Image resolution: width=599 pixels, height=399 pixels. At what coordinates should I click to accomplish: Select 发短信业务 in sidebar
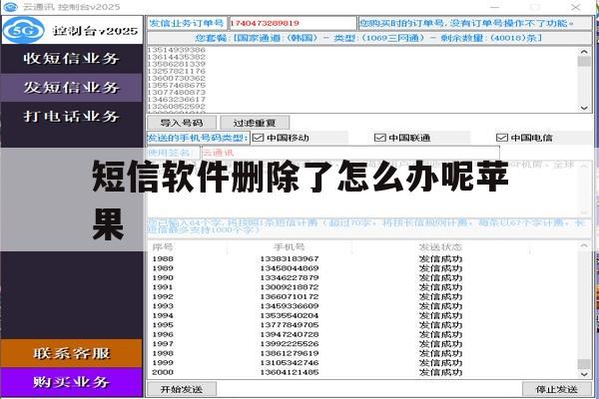(x=72, y=88)
